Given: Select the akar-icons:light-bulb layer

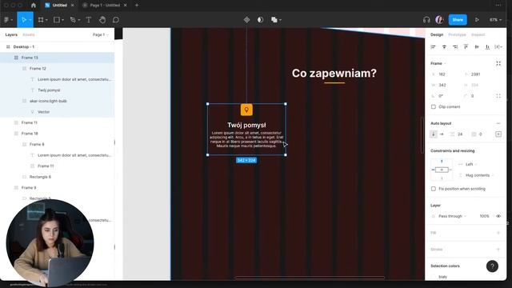Looking at the screenshot, I should (x=57, y=101).
